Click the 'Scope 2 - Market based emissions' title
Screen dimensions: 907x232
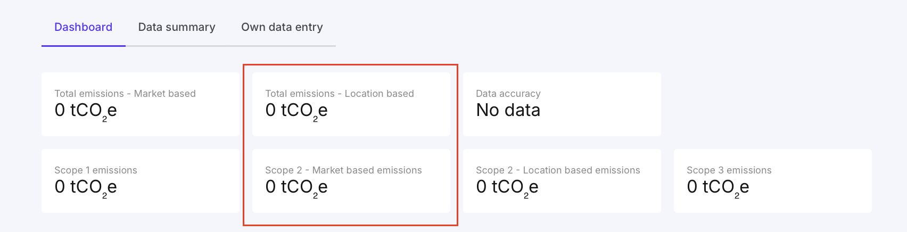(x=343, y=170)
